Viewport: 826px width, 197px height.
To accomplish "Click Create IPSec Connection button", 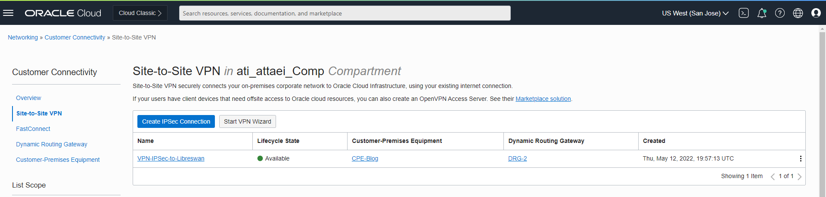I will (176, 121).
